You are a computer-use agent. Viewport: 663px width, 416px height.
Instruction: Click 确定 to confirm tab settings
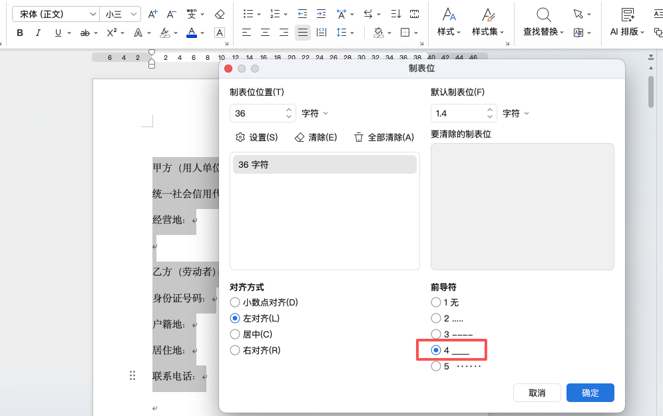click(590, 393)
